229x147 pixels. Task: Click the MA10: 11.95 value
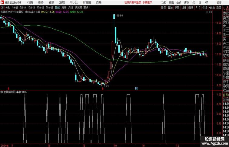click(48, 12)
